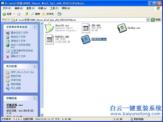The image size is (163, 122).
Task: Maximize the Explorer window
Action: (155, 3)
